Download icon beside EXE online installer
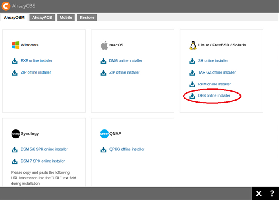This screenshot has height=200, width=279. pos(14,61)
